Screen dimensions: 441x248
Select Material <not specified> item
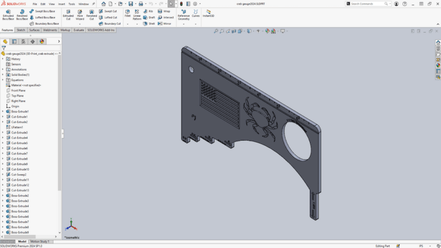click(x=25, y=85)
